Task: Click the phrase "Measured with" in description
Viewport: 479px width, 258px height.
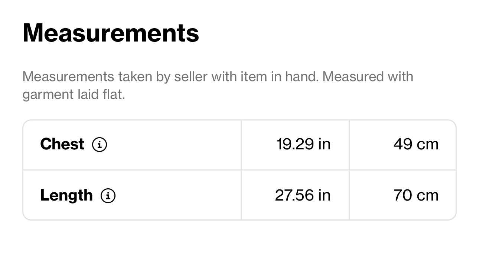Action: (x=368, y=77)
